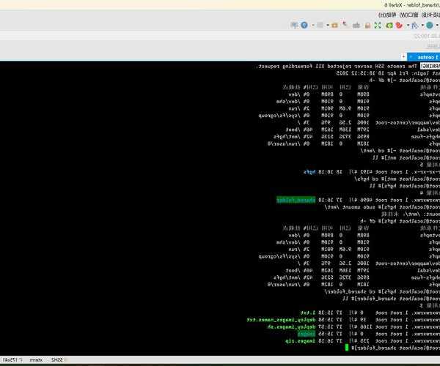This screenshot has height=366, width=440.
Task: Open the 帮助(H) help menu
Action: [x=386, y=14]
